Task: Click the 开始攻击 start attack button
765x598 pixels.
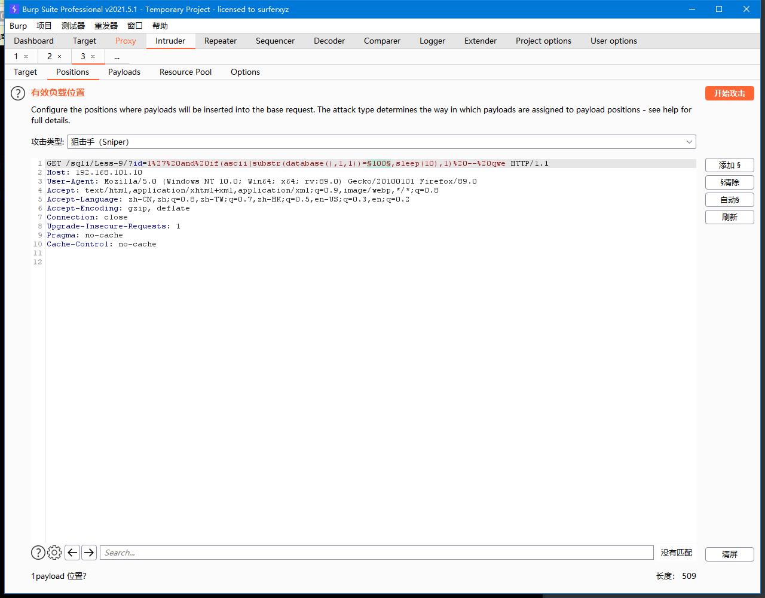Action: tap(729, 93)
